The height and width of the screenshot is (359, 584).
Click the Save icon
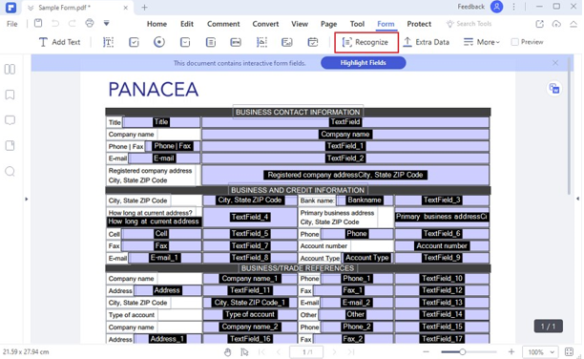click(38, 24)
